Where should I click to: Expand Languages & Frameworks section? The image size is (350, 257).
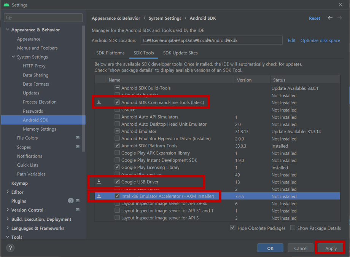(7, 228)
